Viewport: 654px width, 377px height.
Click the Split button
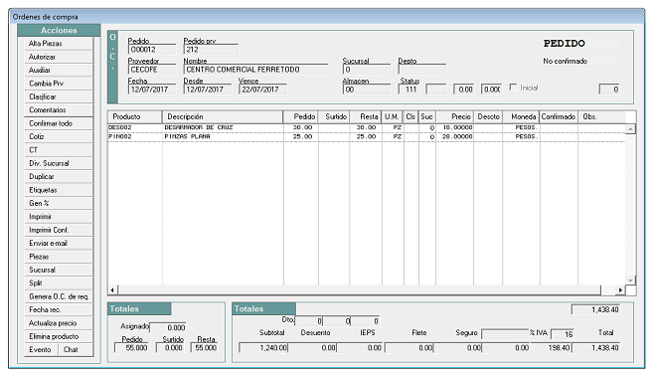59,283
